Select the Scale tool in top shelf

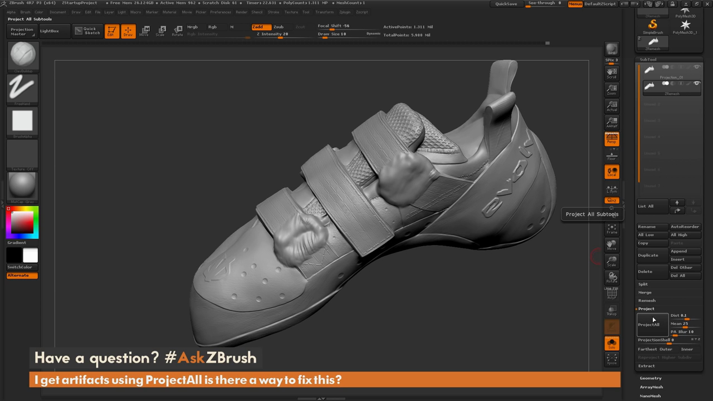click(160, 31)
